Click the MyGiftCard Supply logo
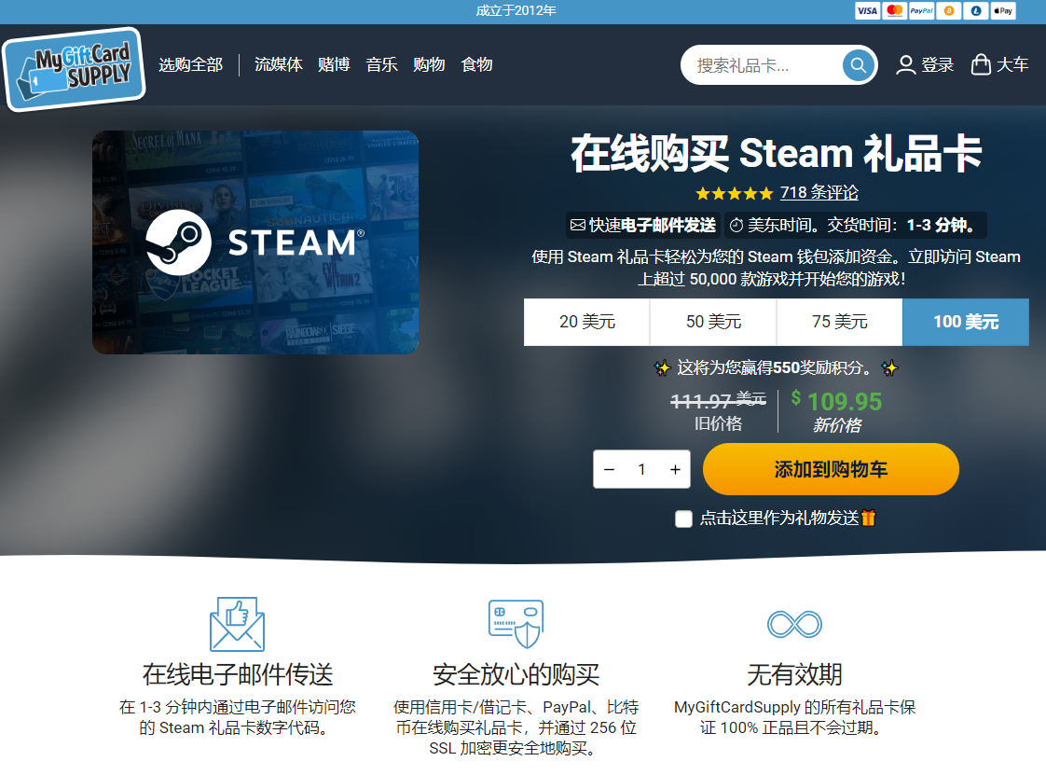 click(74, 69)
